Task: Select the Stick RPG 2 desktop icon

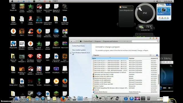Action: (22, 45)
